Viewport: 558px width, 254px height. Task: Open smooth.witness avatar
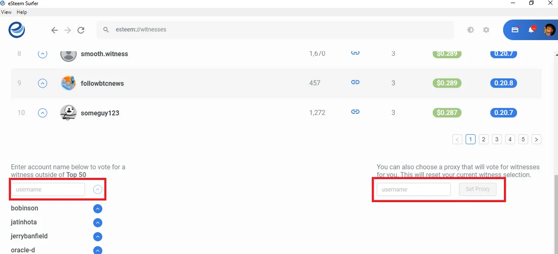click(68, 54)
